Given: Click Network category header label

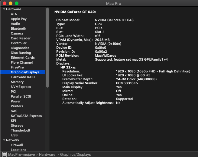Looking at the screenshot, I should tap(13, 140).
